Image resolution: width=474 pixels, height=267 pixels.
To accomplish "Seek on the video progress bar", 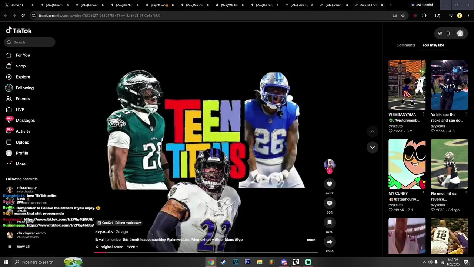I will [206, 253].
